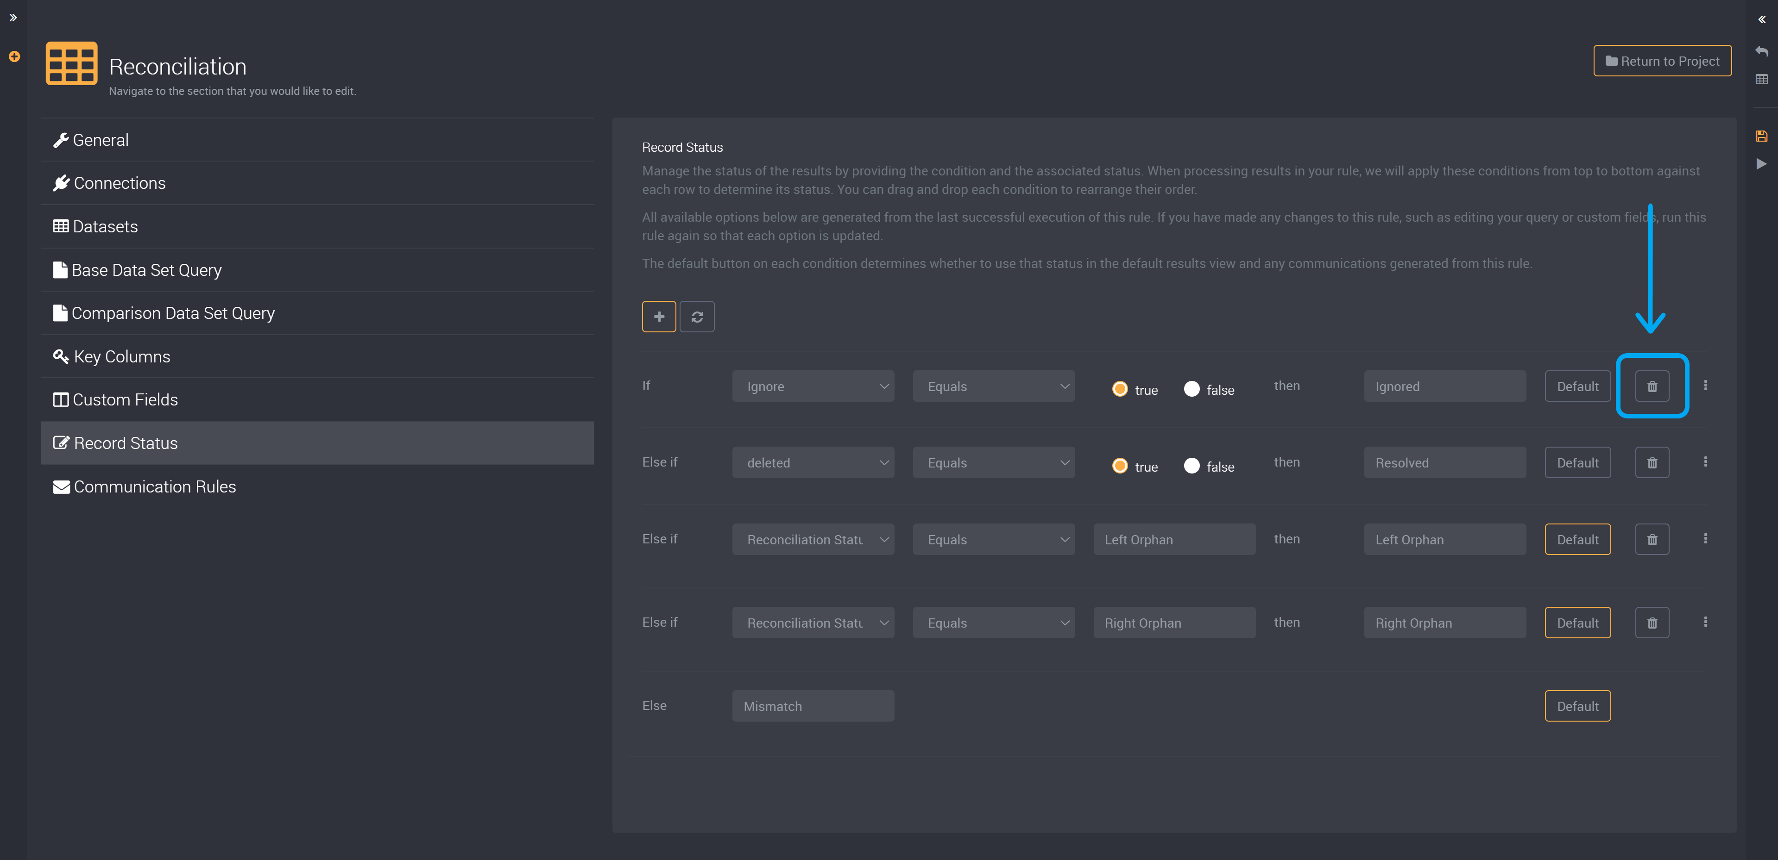Open Equals dropdown in Ignore row
Image resolution: width=1778 pixels, height=860 pixels.
[x=994, y=386]
